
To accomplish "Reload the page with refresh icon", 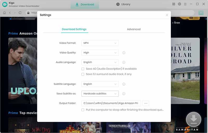I will pos(20,13).
